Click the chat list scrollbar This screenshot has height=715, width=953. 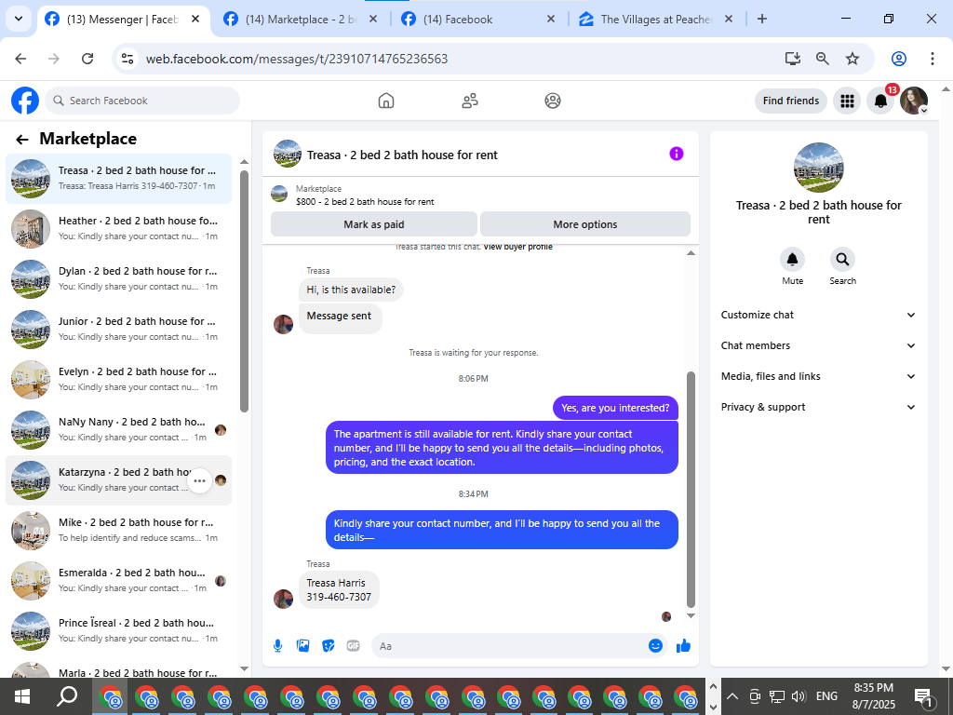click(245, 291)
